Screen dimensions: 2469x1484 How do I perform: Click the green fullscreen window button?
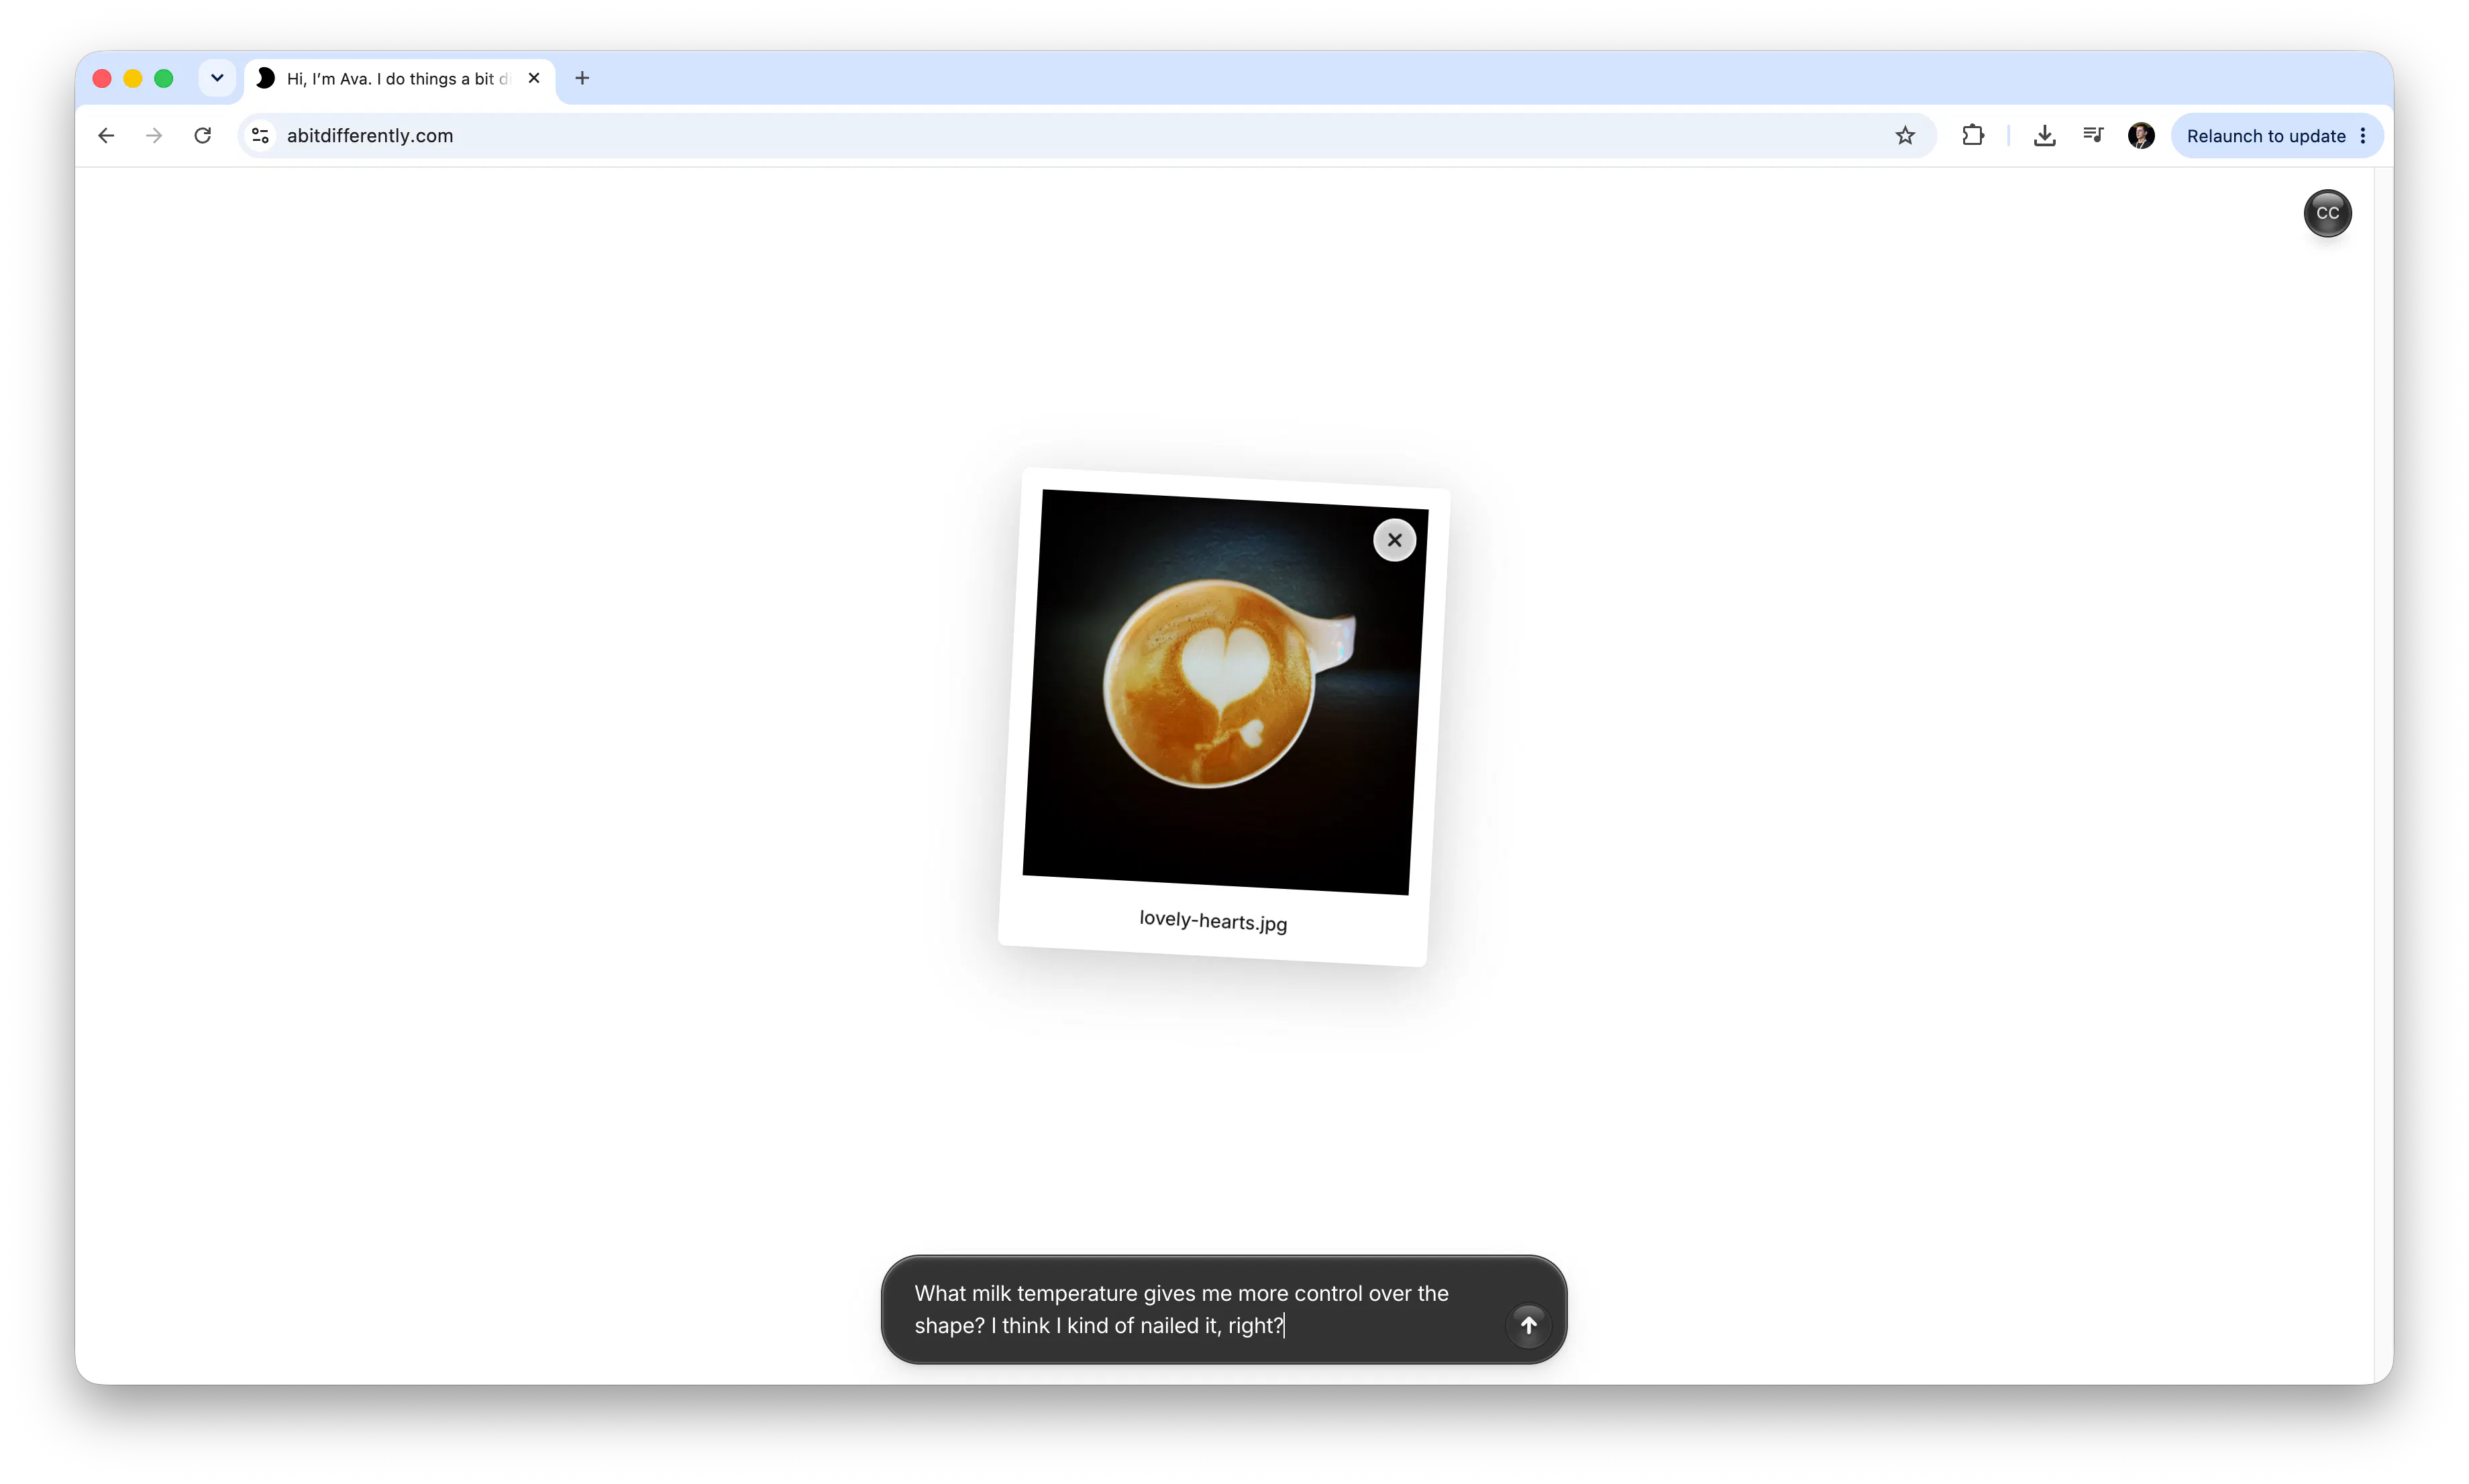coord(164,78)
